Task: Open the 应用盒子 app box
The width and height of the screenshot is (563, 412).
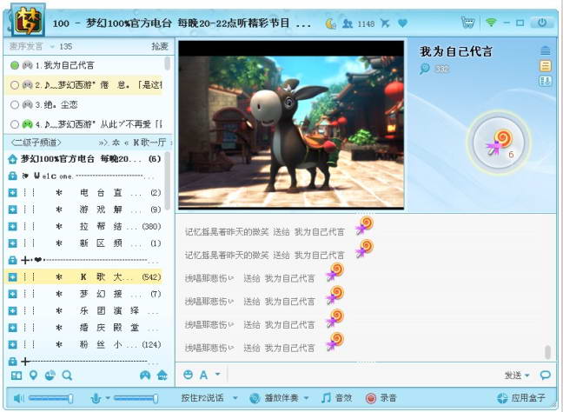Action: (521, 398)
